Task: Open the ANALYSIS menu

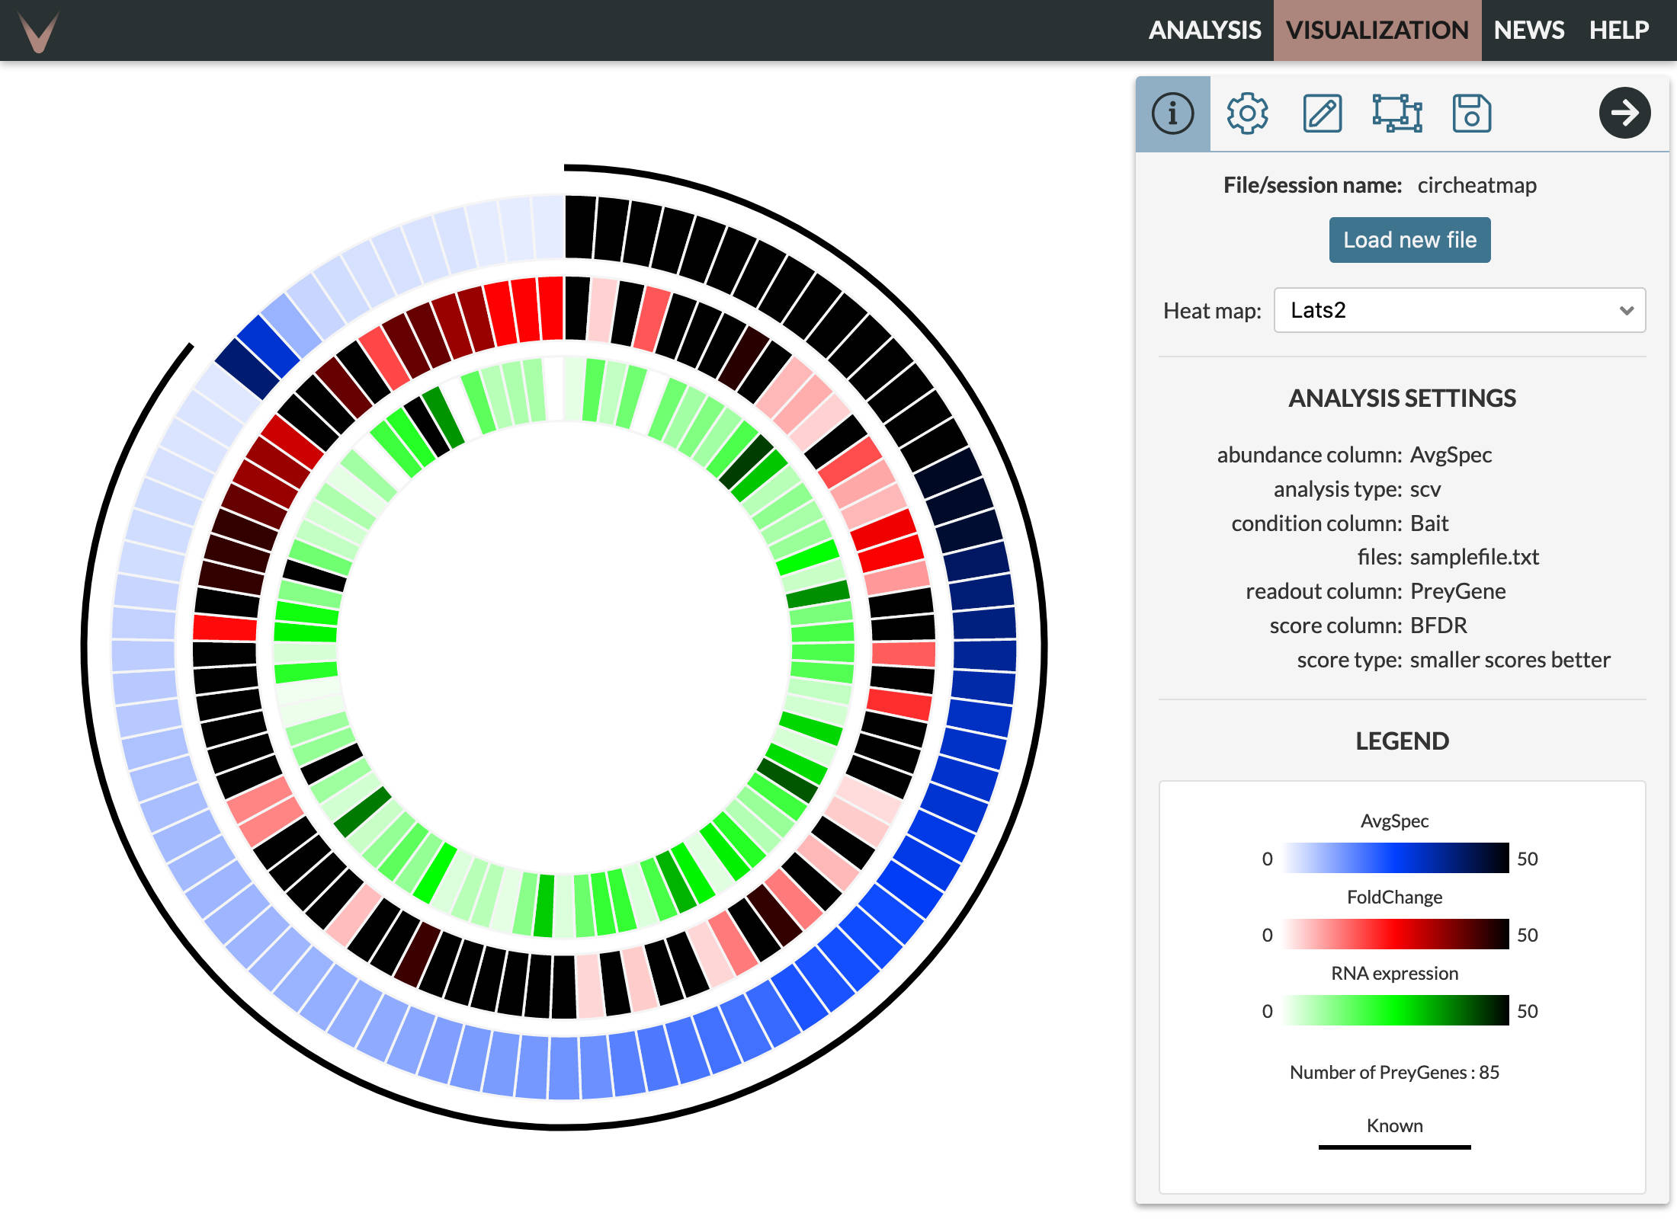Action: (x=1204, y=30)
